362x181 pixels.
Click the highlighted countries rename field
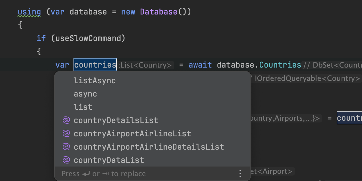pos(95,65)
